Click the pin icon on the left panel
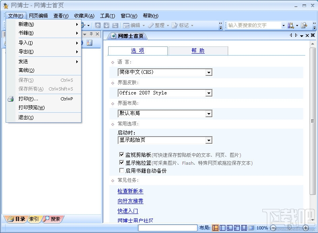 [91, 34]
